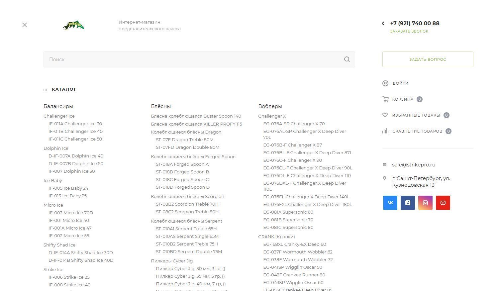Click the ЗАДАТЬ ВОПРОС button
Image resolution: width=498 pixels, height=291 pixels.
428,59
